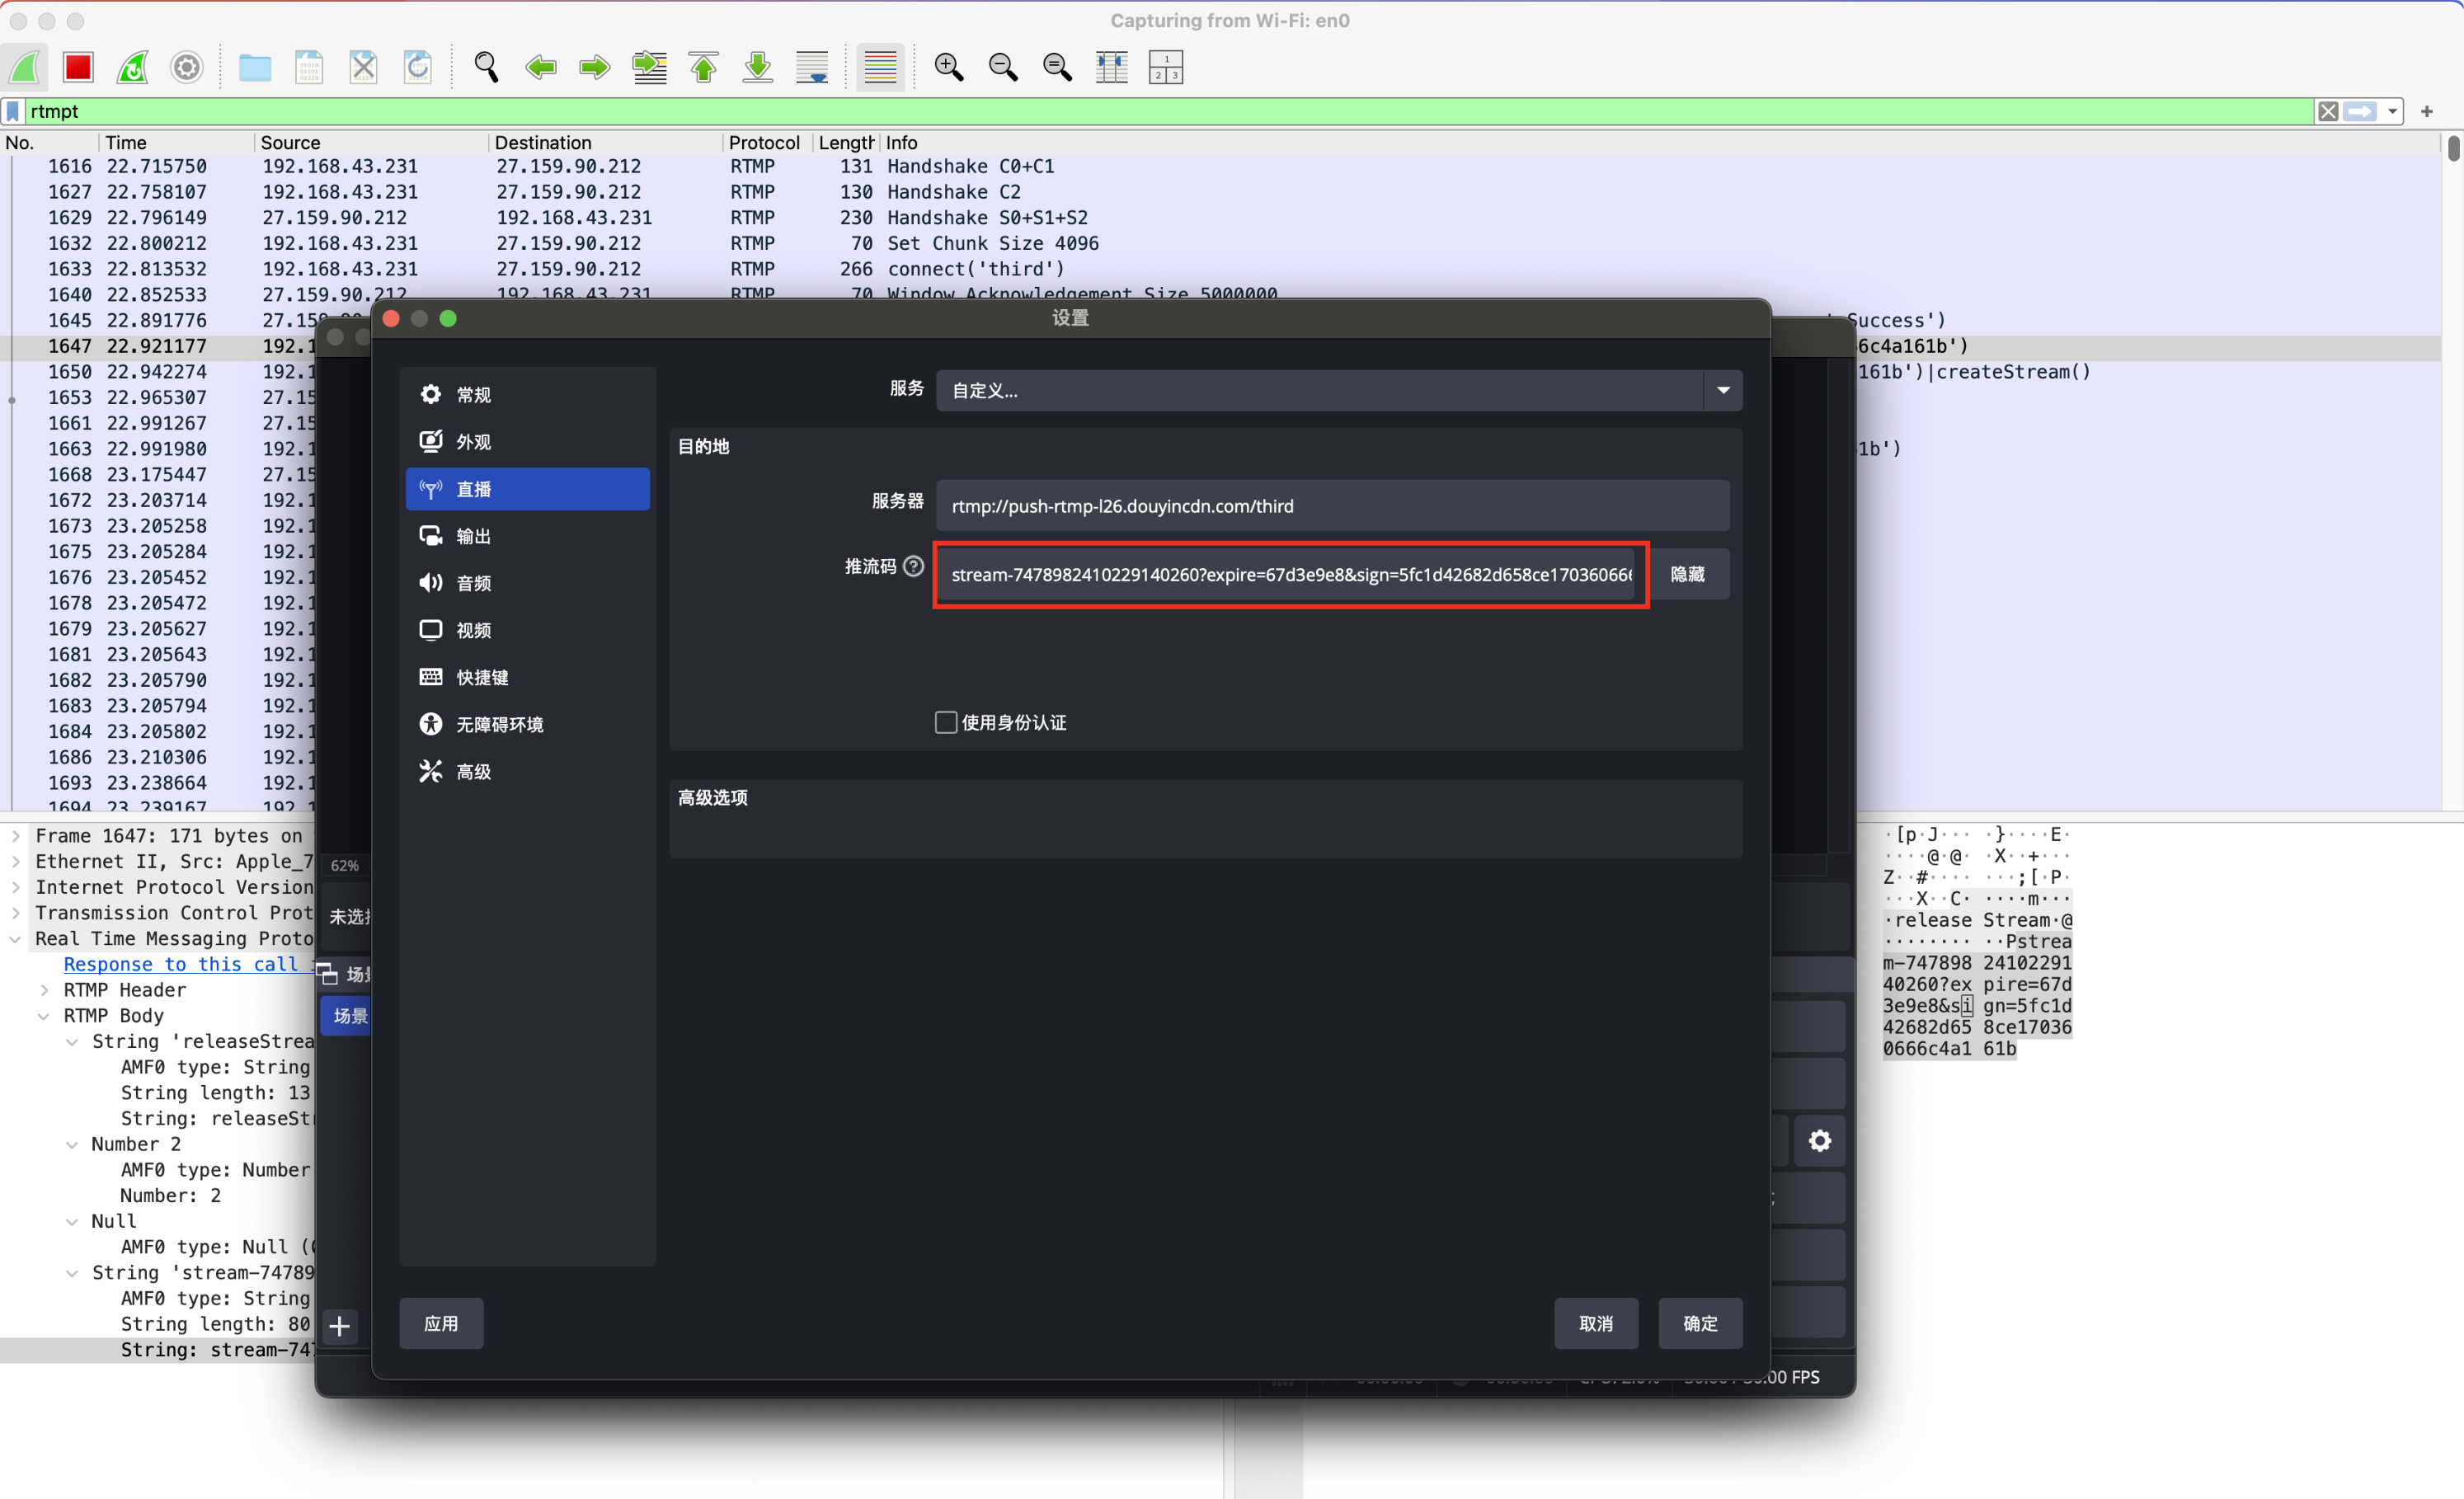Screen dimensions: 2464x1499
Task: Click 隐藏 to hide the stream key
Action: (x=1687, y=574)
